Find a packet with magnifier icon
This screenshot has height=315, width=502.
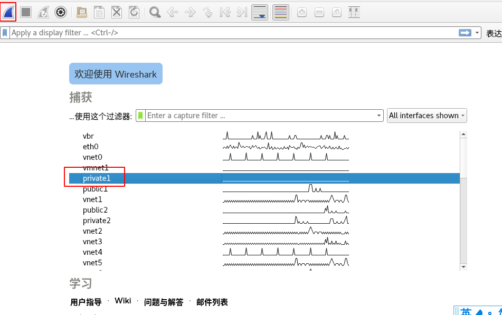(155, 12)
